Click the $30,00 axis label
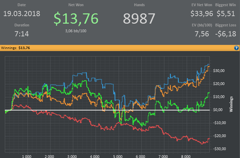This screenshot has height=158, width=240. 219,71
